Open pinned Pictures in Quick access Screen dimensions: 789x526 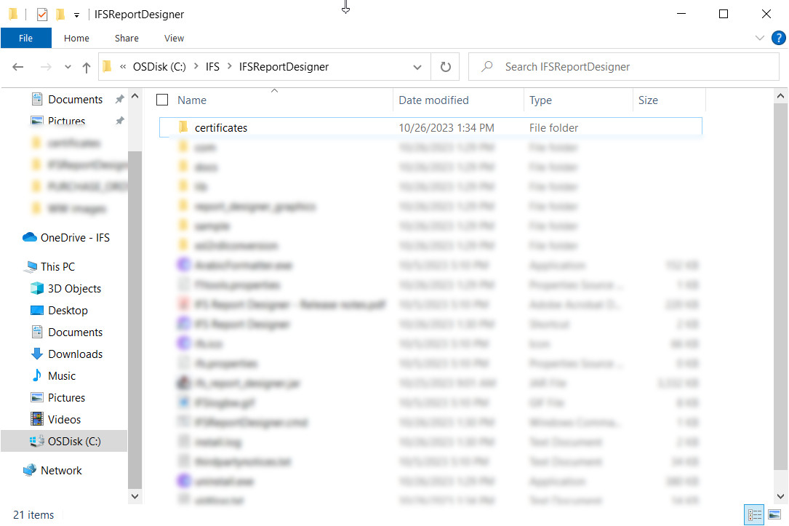pos(66,121)
